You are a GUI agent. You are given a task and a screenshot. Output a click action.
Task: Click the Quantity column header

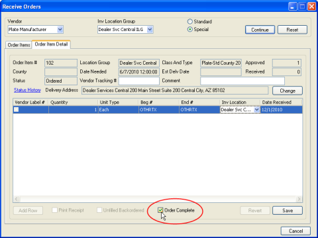tap(74, 102)
